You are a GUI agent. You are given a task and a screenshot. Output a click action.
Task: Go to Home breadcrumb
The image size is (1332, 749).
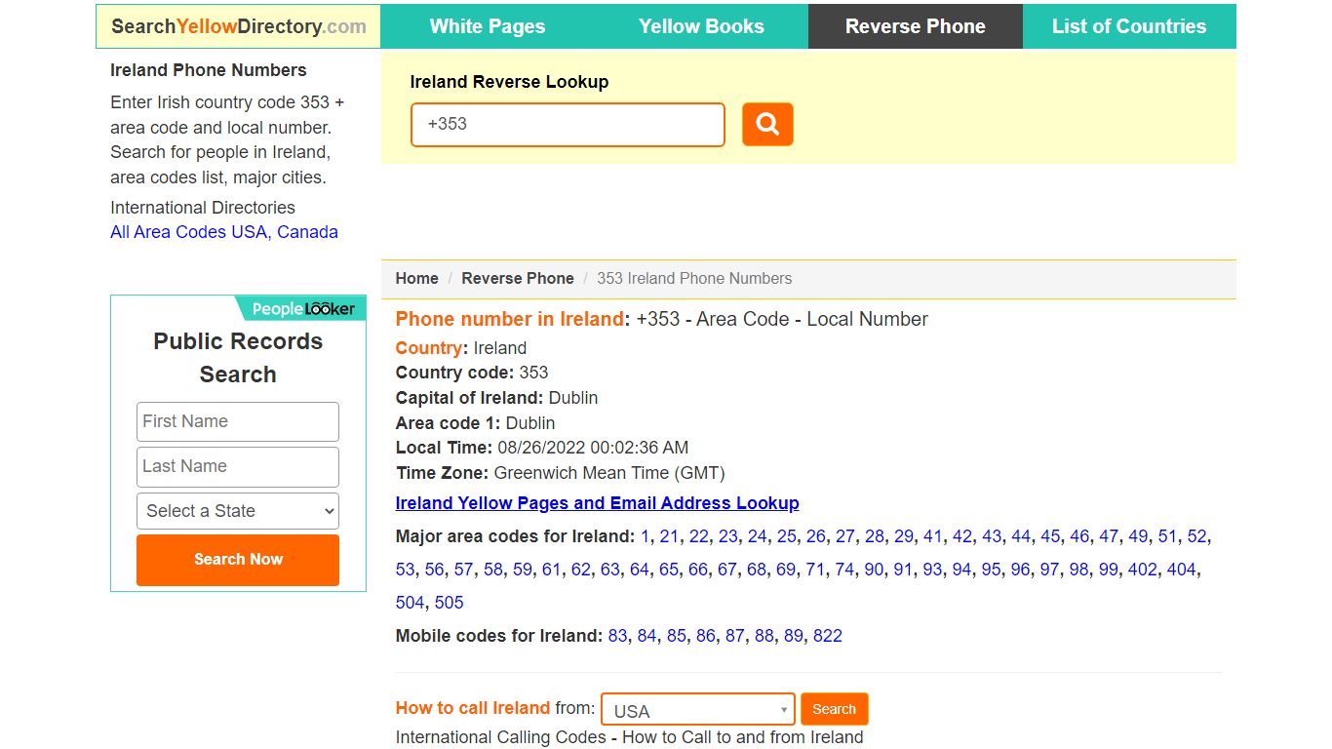(x=416, y=278)
